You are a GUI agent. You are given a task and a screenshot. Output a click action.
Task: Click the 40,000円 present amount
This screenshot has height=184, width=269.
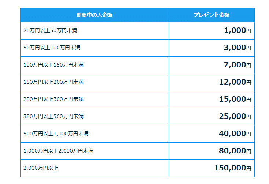coord(235,134)
